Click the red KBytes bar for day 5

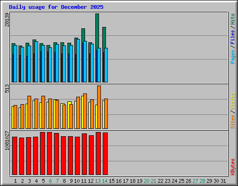pyautogui.click(x=43, y=153)
